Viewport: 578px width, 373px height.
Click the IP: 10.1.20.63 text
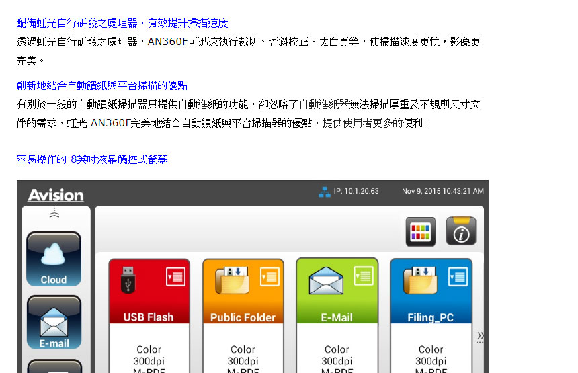pos(356,191)
